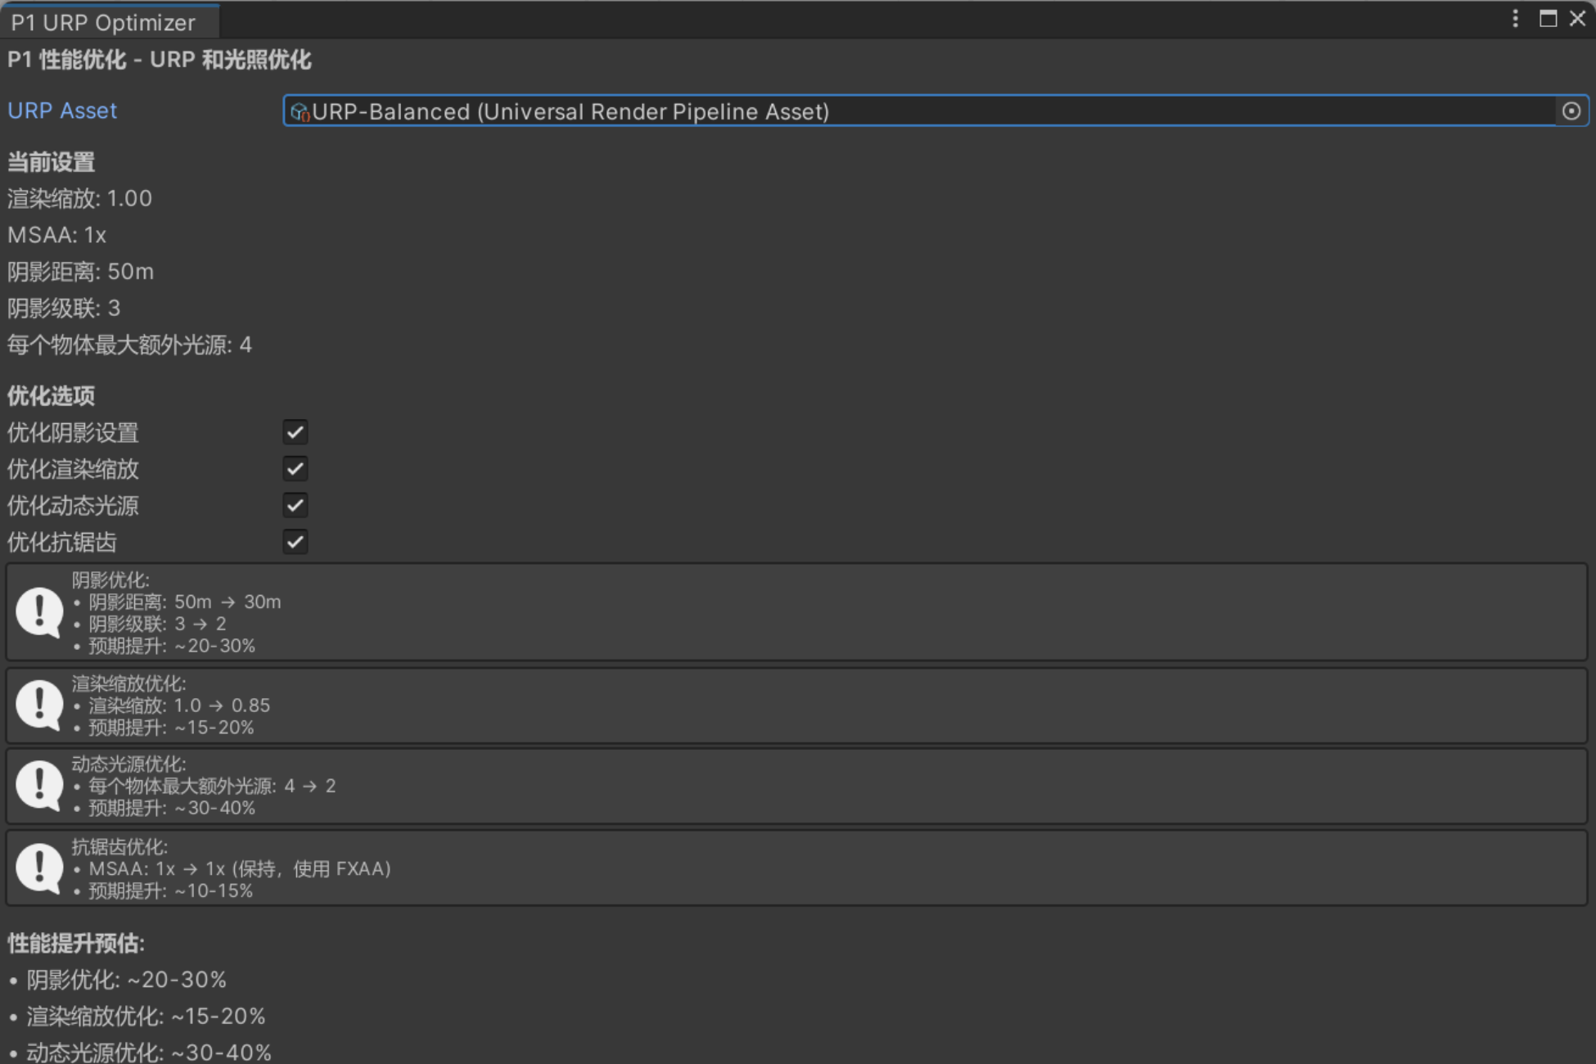The height and width of the screenshot is (1064, 1596).
Task: Click the MSAA: 1x setting text
Action: (x=57, y=236)
